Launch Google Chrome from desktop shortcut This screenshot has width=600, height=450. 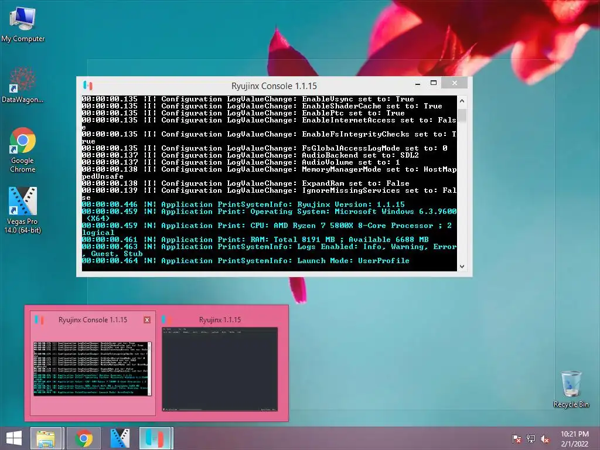(x=23, y=150)
